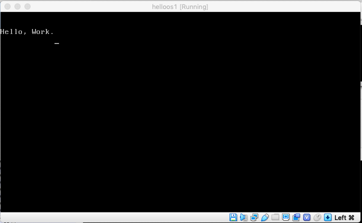Open the audio settings status icon
362x223 pixels.
[x=244, y=217]
